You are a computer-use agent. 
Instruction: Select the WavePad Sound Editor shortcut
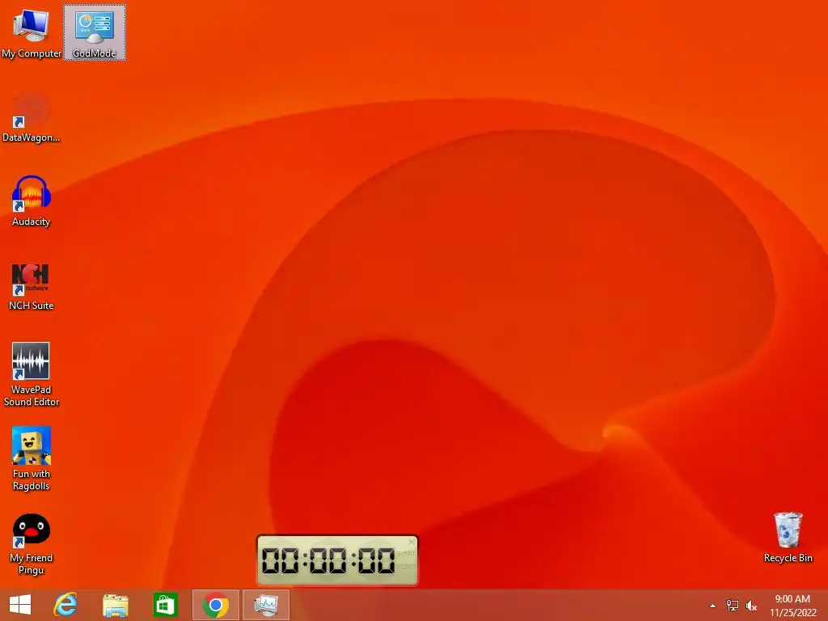point(32,374)
